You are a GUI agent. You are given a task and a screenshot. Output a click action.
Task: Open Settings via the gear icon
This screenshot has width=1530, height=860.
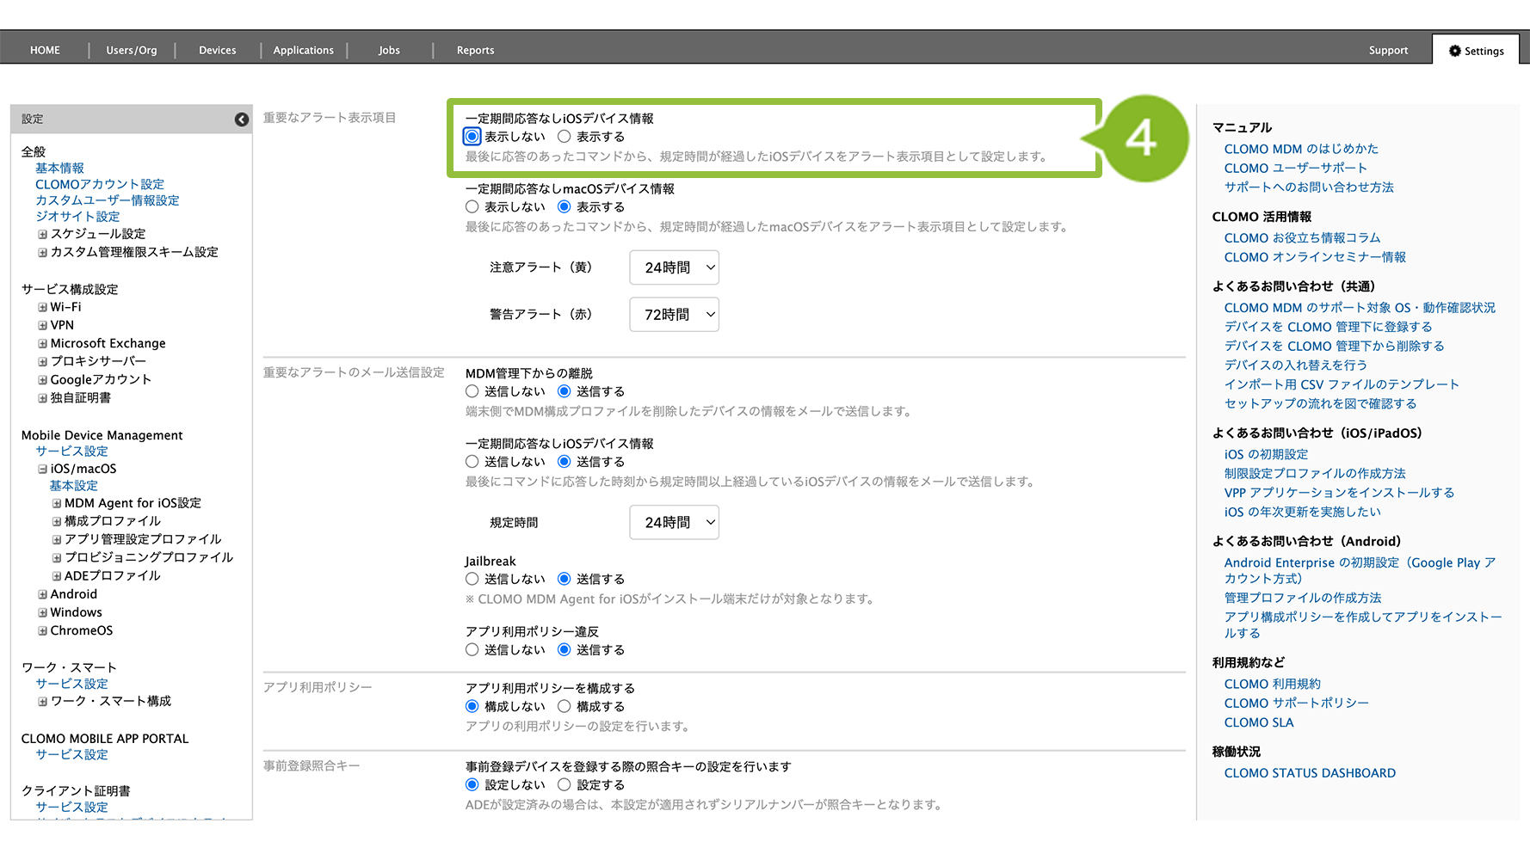pos(1455,51)
